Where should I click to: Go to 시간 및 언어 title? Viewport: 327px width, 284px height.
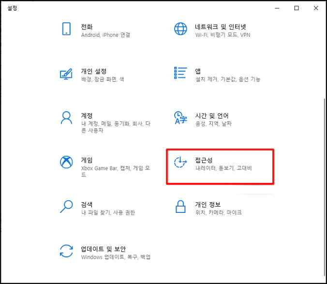[212, 116]
